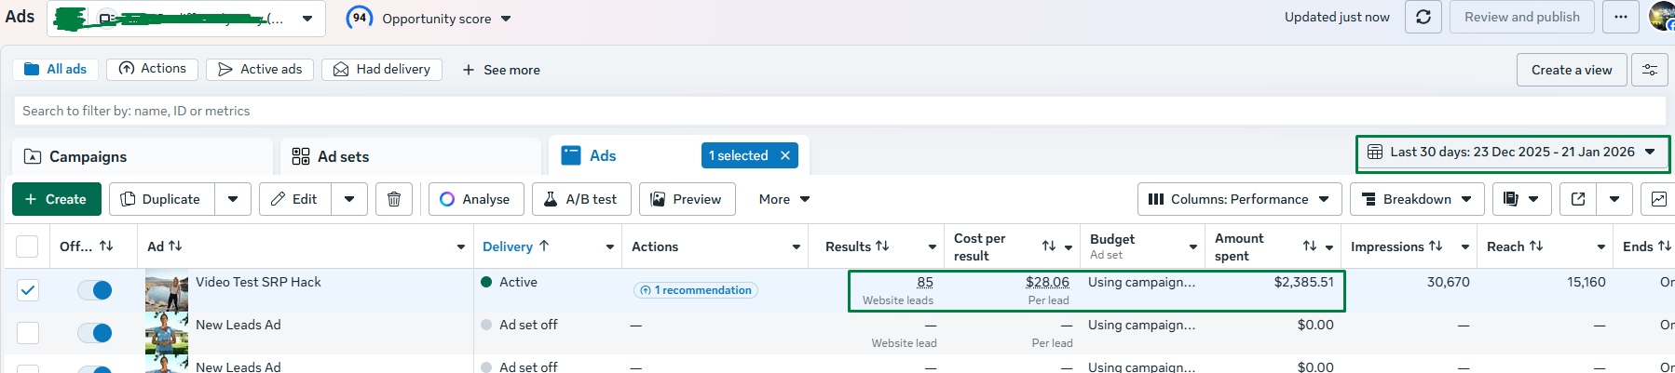Open the date range Last 30 days picker

pyautogui.click(x=1512, y=153)
